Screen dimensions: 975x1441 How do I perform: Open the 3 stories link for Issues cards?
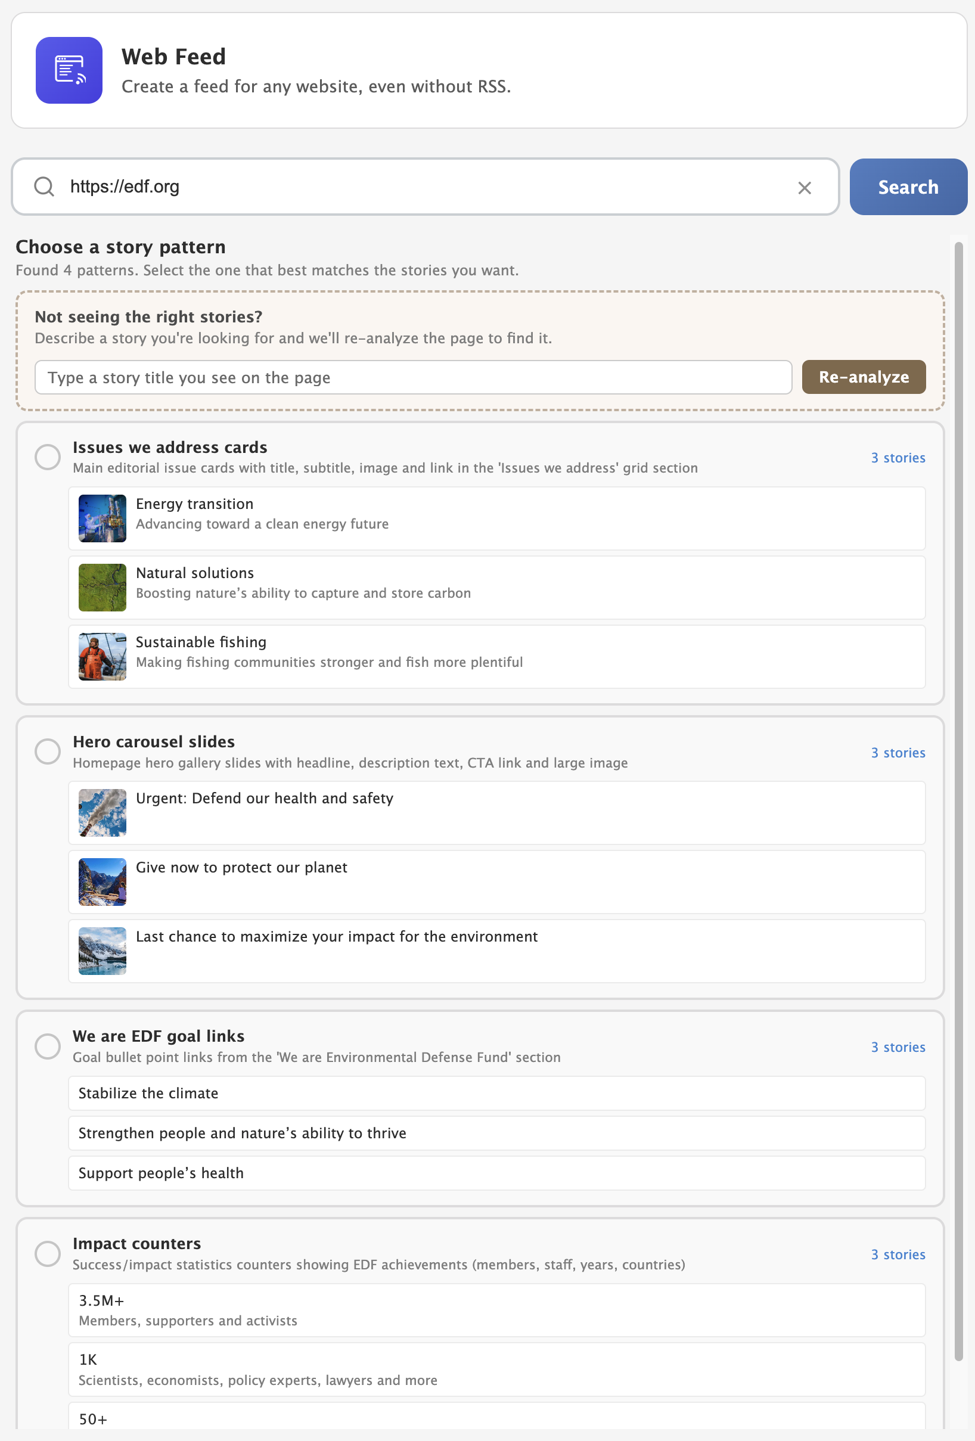pyautogui.click(x=898, y=458)
